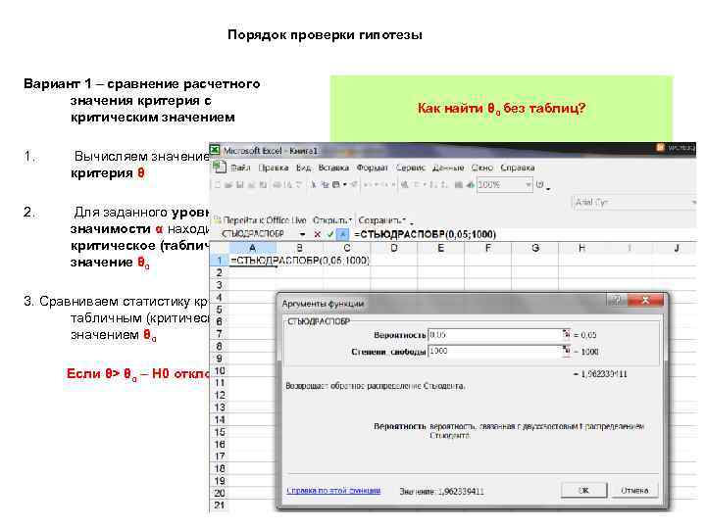Click the Excel application icon in title bar

(x=215, y=150)
